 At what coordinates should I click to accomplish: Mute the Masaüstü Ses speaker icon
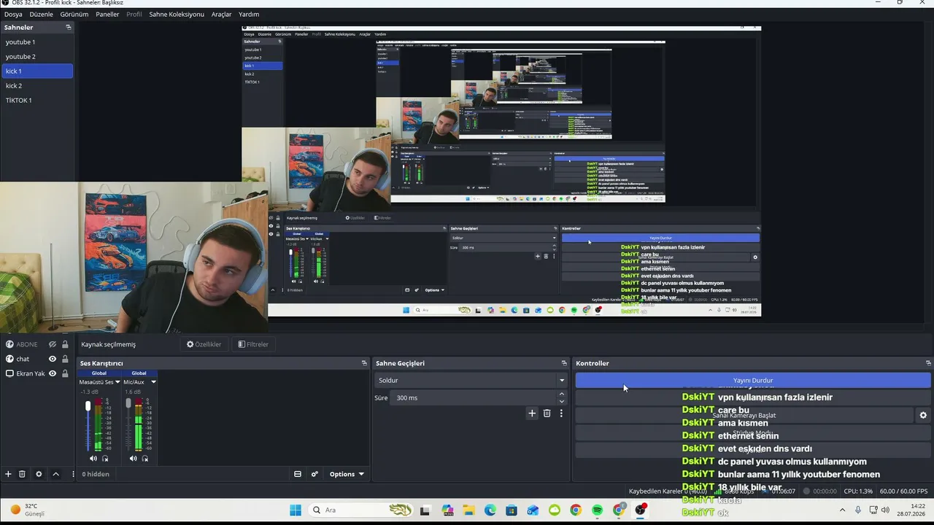point(93,459)
